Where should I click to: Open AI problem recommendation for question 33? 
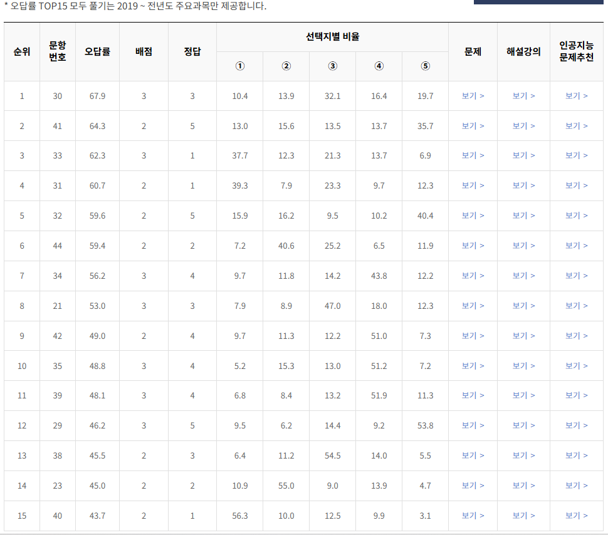576,155
